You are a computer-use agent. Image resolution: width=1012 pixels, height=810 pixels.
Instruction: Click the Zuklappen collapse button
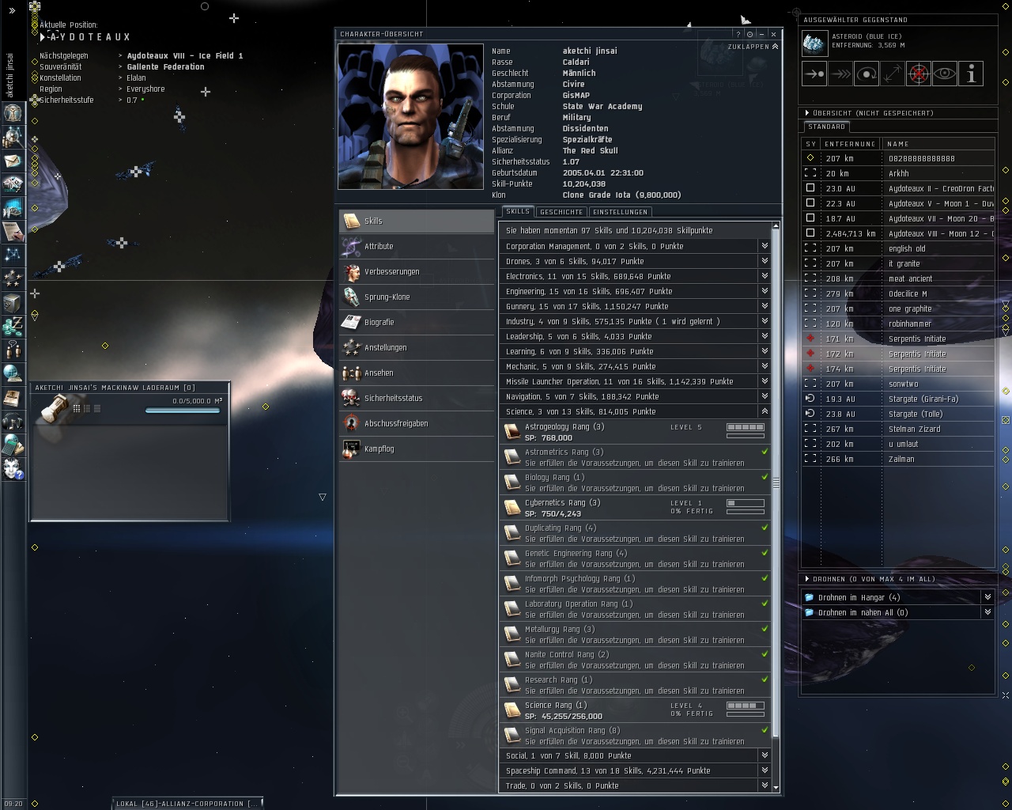click(753, 47)
